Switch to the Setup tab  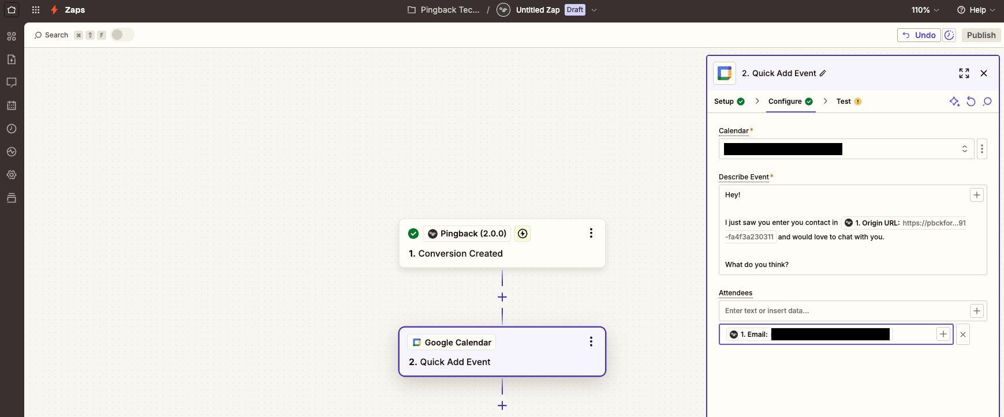click(729, 102)
